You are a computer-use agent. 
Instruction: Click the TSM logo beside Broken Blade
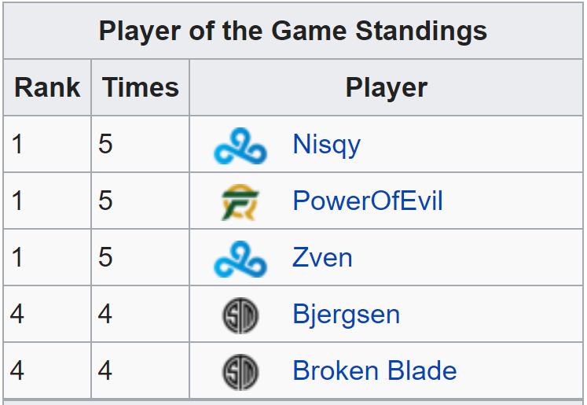point(240,372)
